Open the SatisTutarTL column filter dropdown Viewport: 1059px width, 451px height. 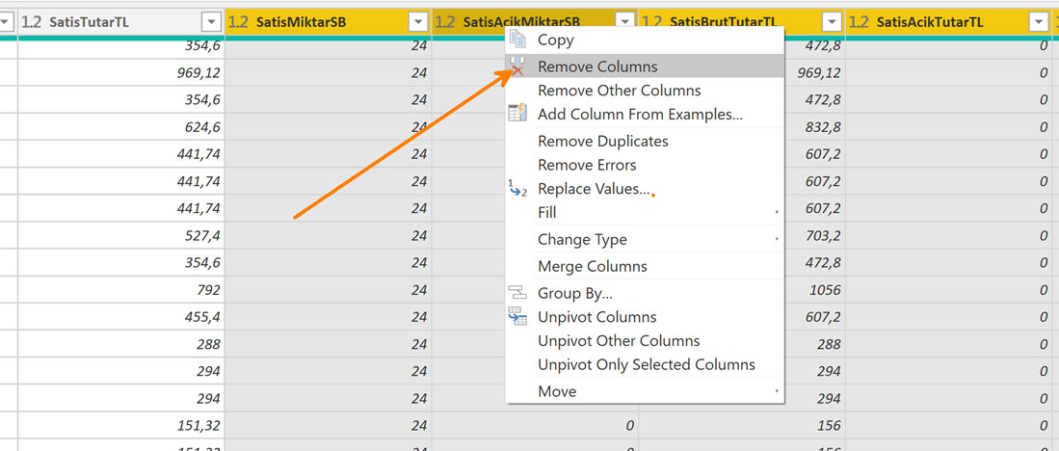coord(212,23)
